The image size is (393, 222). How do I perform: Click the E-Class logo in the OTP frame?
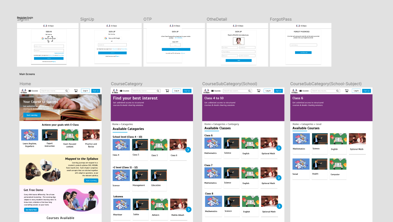(175, 26)
